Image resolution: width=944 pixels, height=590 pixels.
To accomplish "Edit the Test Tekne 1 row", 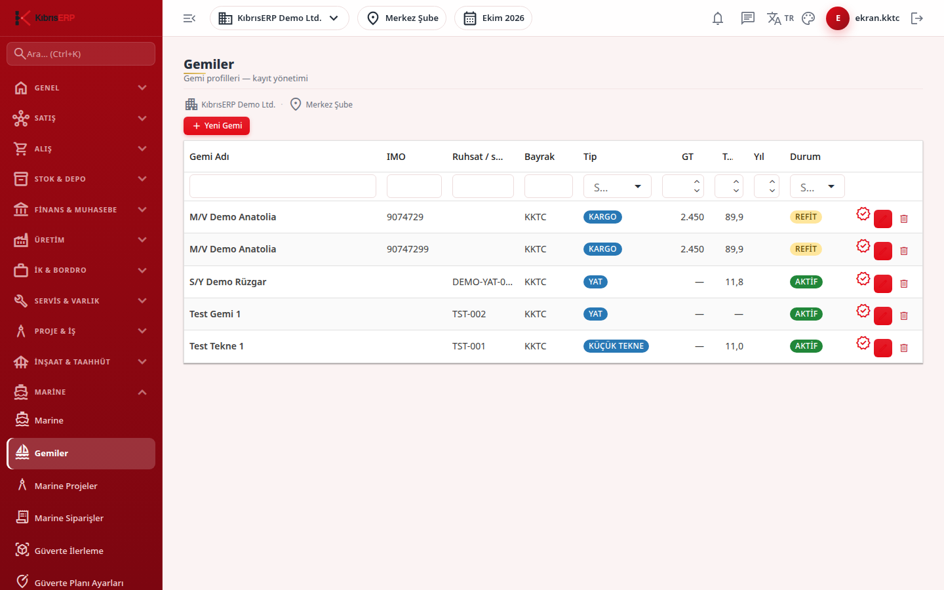I will 883,348.
